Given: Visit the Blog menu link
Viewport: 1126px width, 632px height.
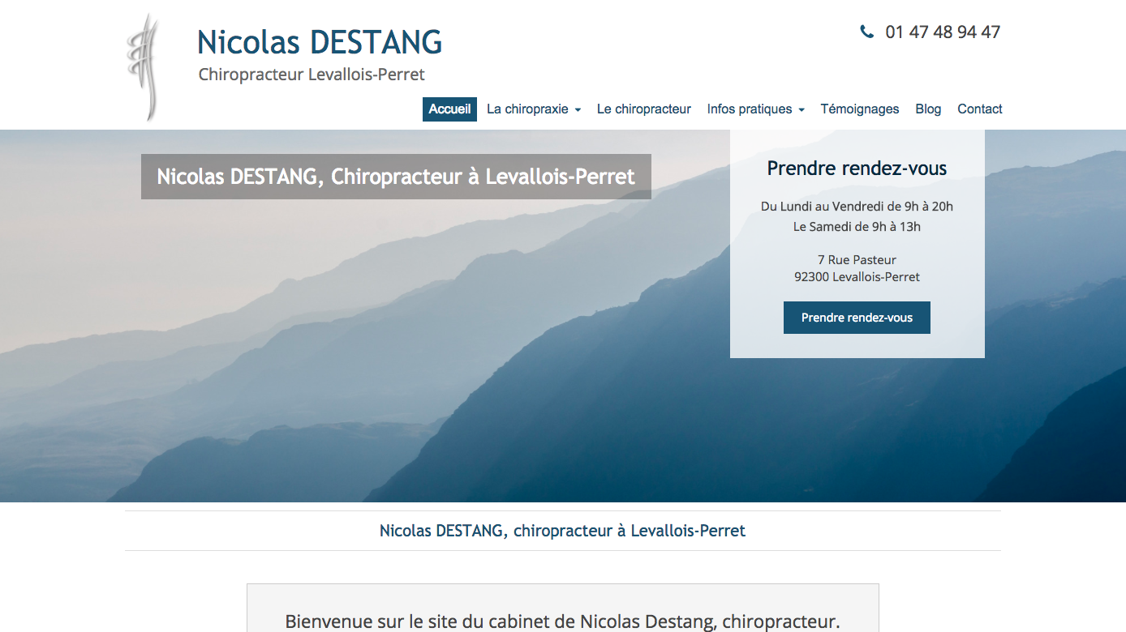Looking at the screenshot, I should point(928,109).
